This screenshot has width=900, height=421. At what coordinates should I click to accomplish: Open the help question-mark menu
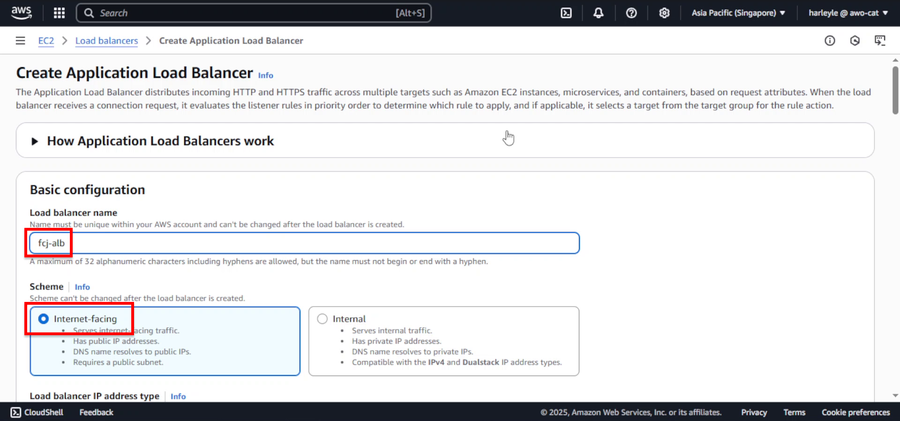click(631, 13)
